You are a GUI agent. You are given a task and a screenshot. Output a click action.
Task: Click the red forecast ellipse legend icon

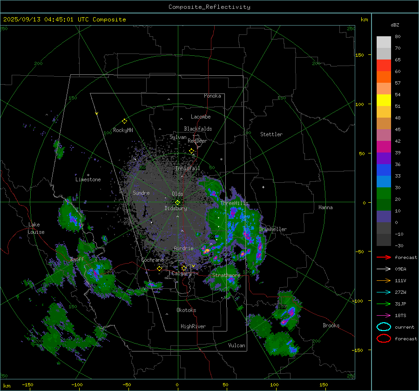click(384, 338)
